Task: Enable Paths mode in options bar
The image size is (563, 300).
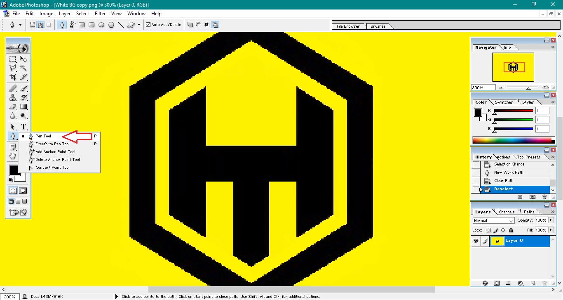Action: pyautogui.click(x=40, y=25)
